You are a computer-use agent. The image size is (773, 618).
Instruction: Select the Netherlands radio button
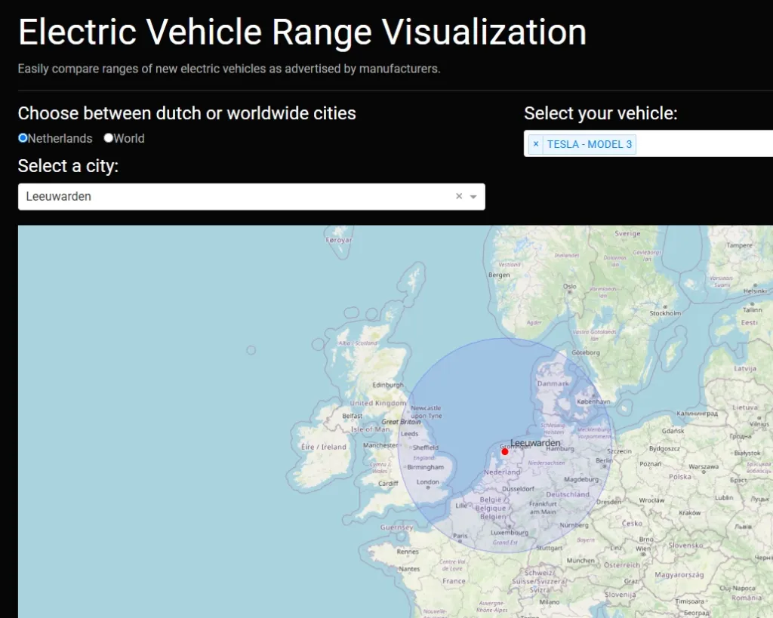coord(23,138)
